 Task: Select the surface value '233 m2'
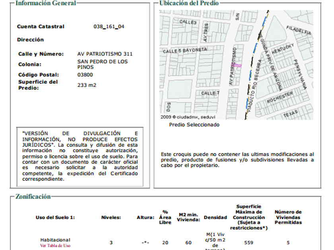click(87, 85)
